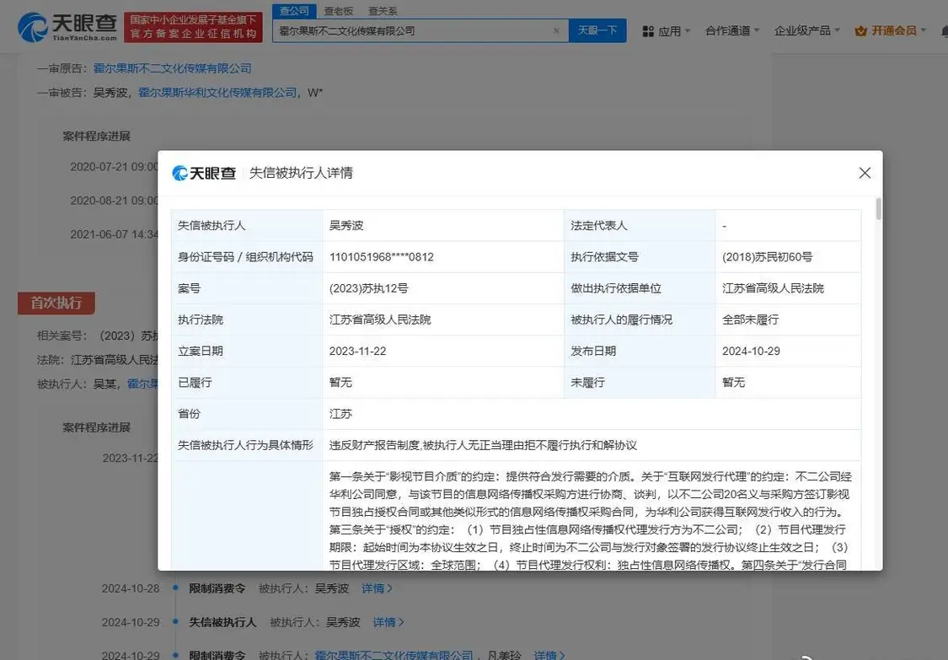Click the TianYanCha logo in dialog header
948x660 pixels.
tap(204, 173)
